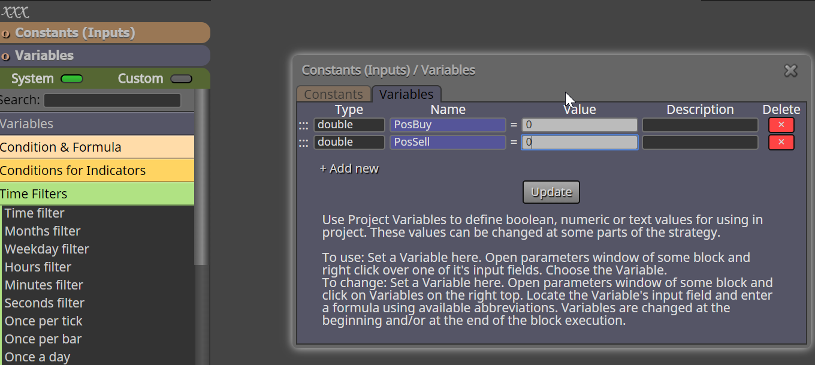Screen dimensions: 815x365
Task: Expand Conditions for Indicators category
Action: [x=97, y=171]
